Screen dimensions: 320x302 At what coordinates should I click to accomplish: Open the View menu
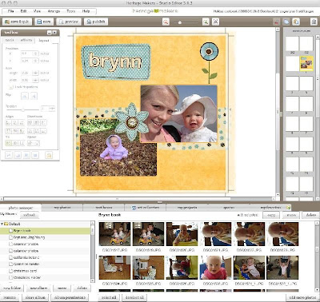tap(37, 11)
